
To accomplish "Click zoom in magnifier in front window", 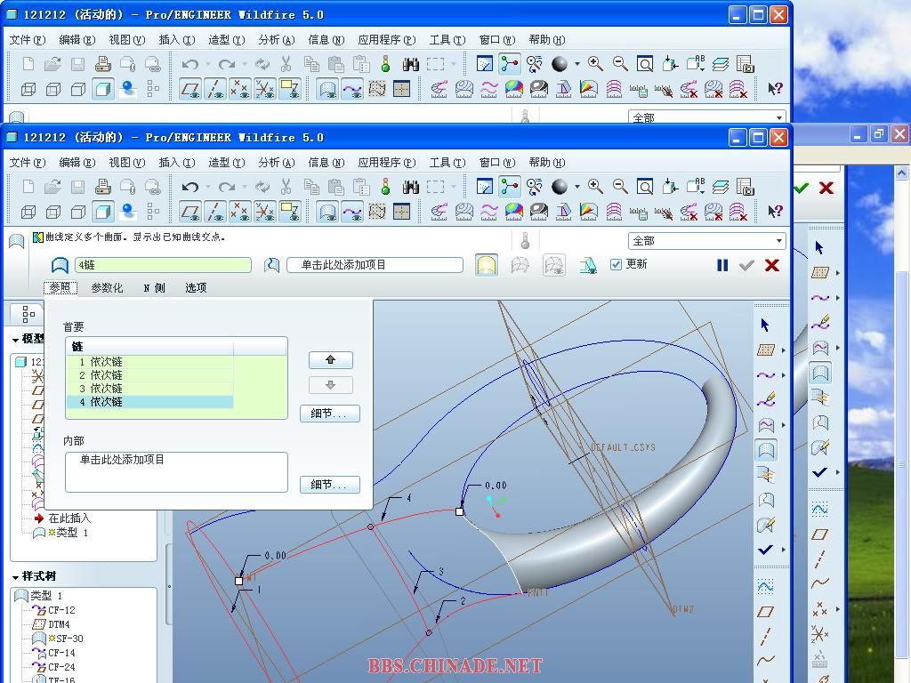I will (595, 187).
